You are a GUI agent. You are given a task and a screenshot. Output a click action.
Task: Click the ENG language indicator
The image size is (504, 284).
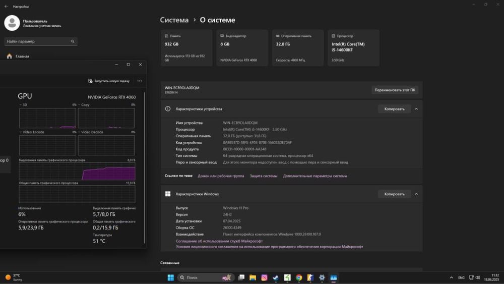pos(461,277)
